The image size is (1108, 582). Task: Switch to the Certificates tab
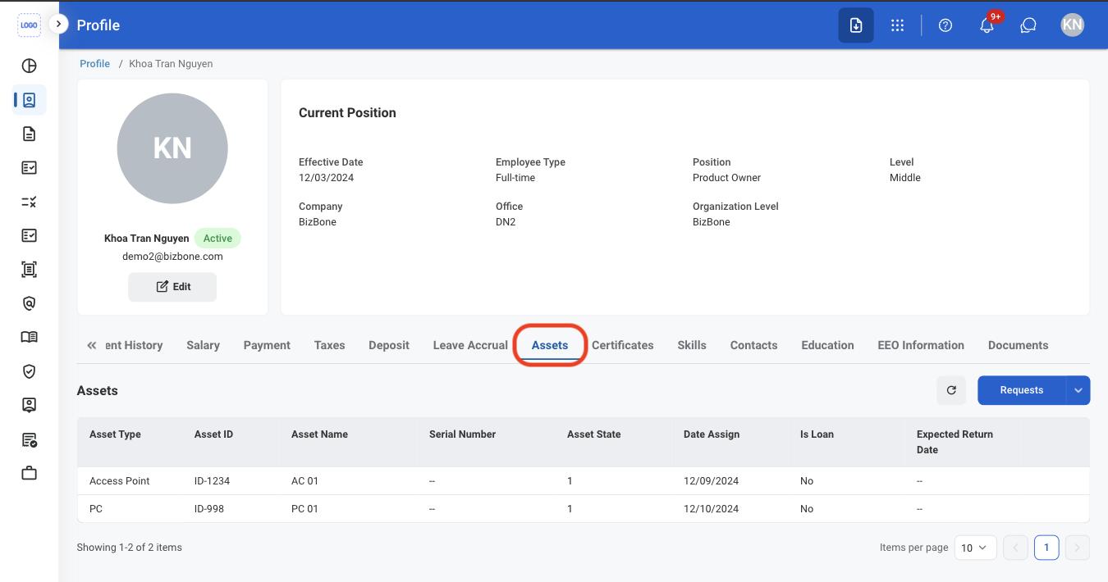(623, 345)
